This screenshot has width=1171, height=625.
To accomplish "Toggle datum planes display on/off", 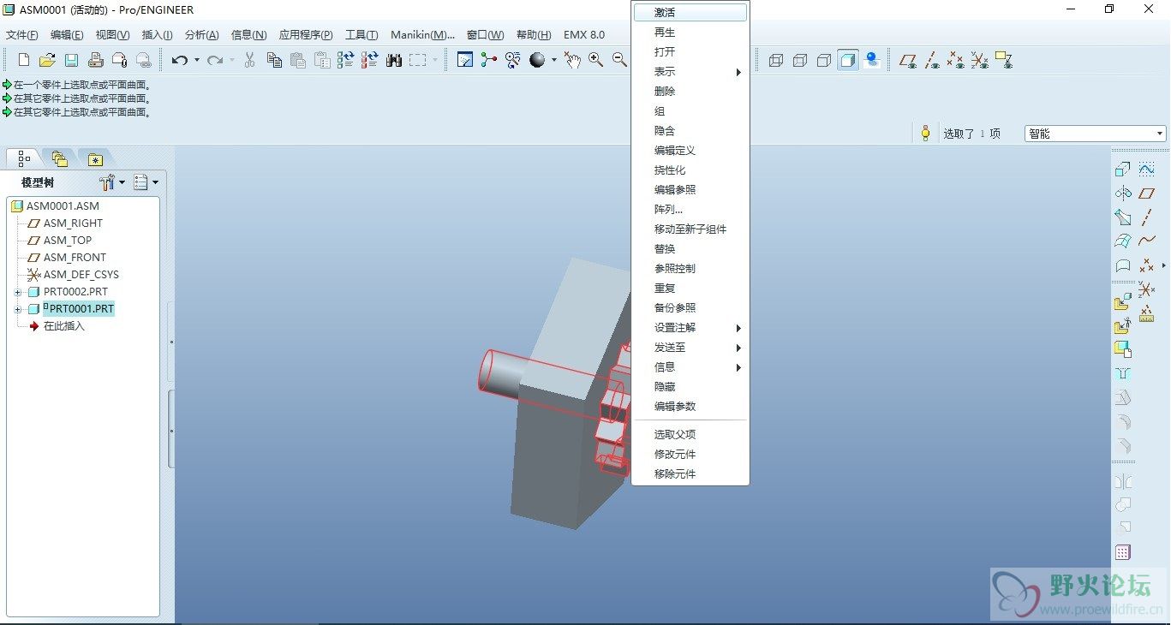I will pos(908,60).
